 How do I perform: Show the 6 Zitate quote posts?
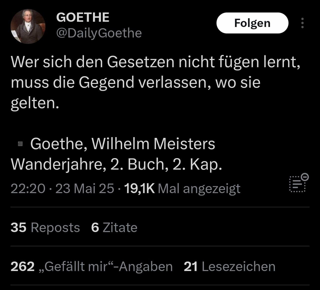point(114,228)
